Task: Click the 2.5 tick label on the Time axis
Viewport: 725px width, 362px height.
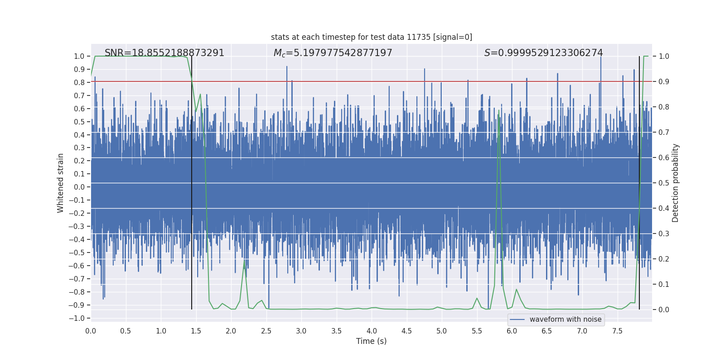Action: [266, 331]
